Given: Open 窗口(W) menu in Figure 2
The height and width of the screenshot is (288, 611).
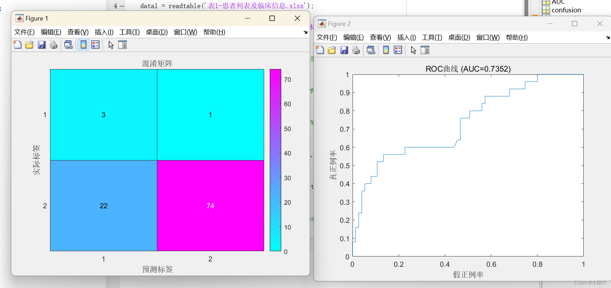Looking at the screenshot, I should pyautogui.click(x=488, y=38).
